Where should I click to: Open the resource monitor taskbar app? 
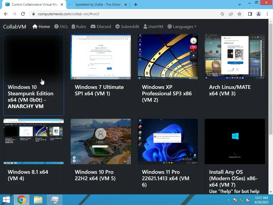(55, 200)
